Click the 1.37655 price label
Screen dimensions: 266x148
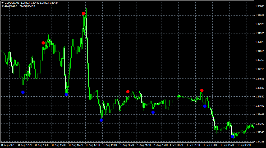(260, 78)
